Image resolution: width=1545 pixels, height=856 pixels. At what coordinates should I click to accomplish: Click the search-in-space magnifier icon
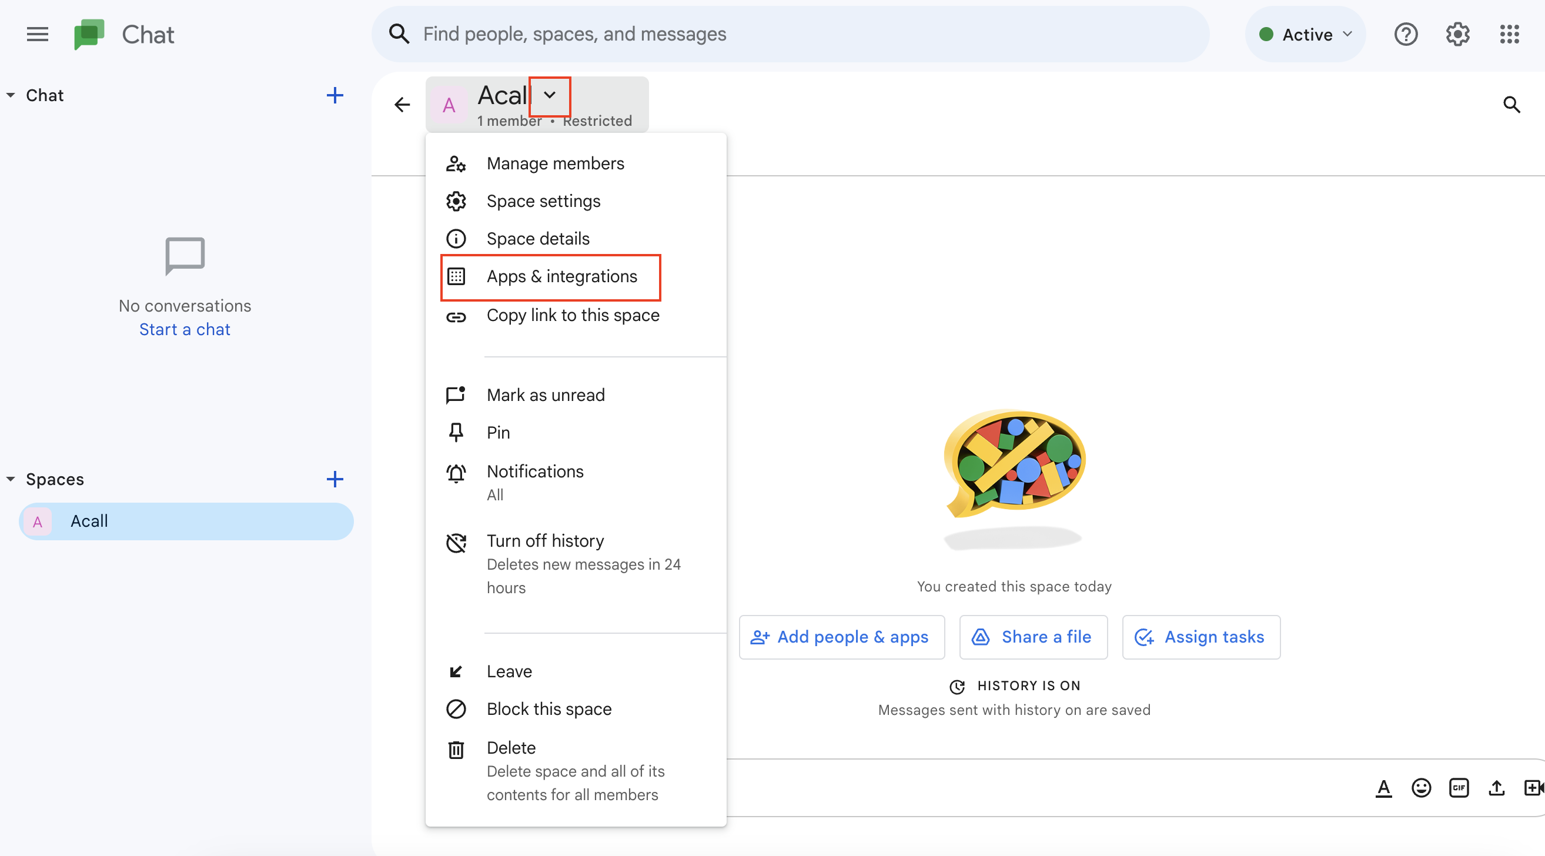(1511, 105)
